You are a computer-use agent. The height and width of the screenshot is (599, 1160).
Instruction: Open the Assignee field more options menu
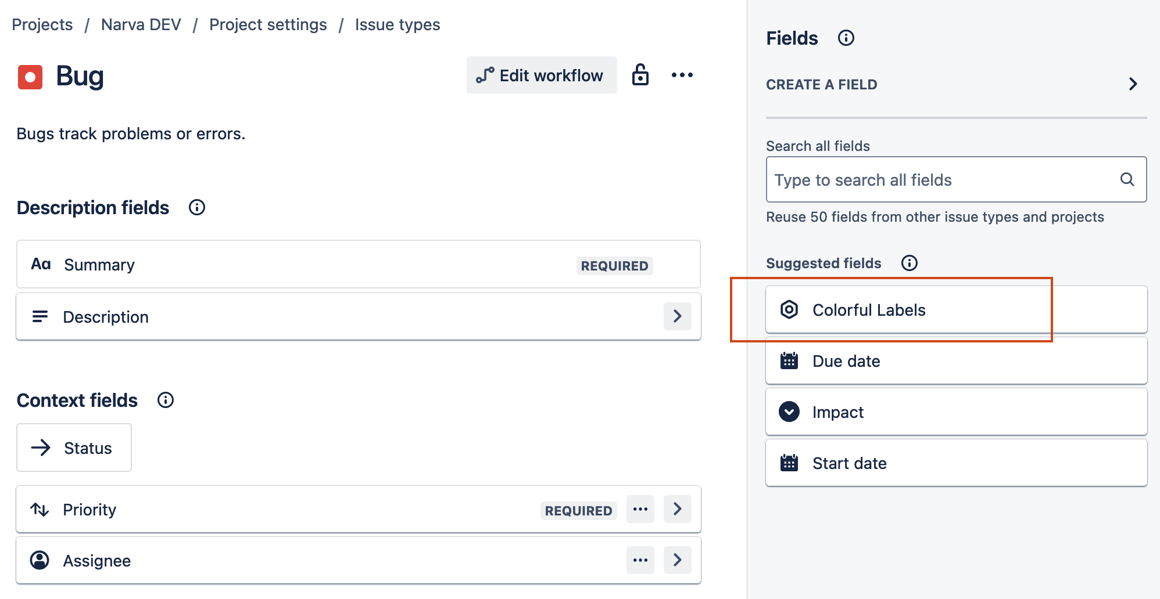point(640,560)
